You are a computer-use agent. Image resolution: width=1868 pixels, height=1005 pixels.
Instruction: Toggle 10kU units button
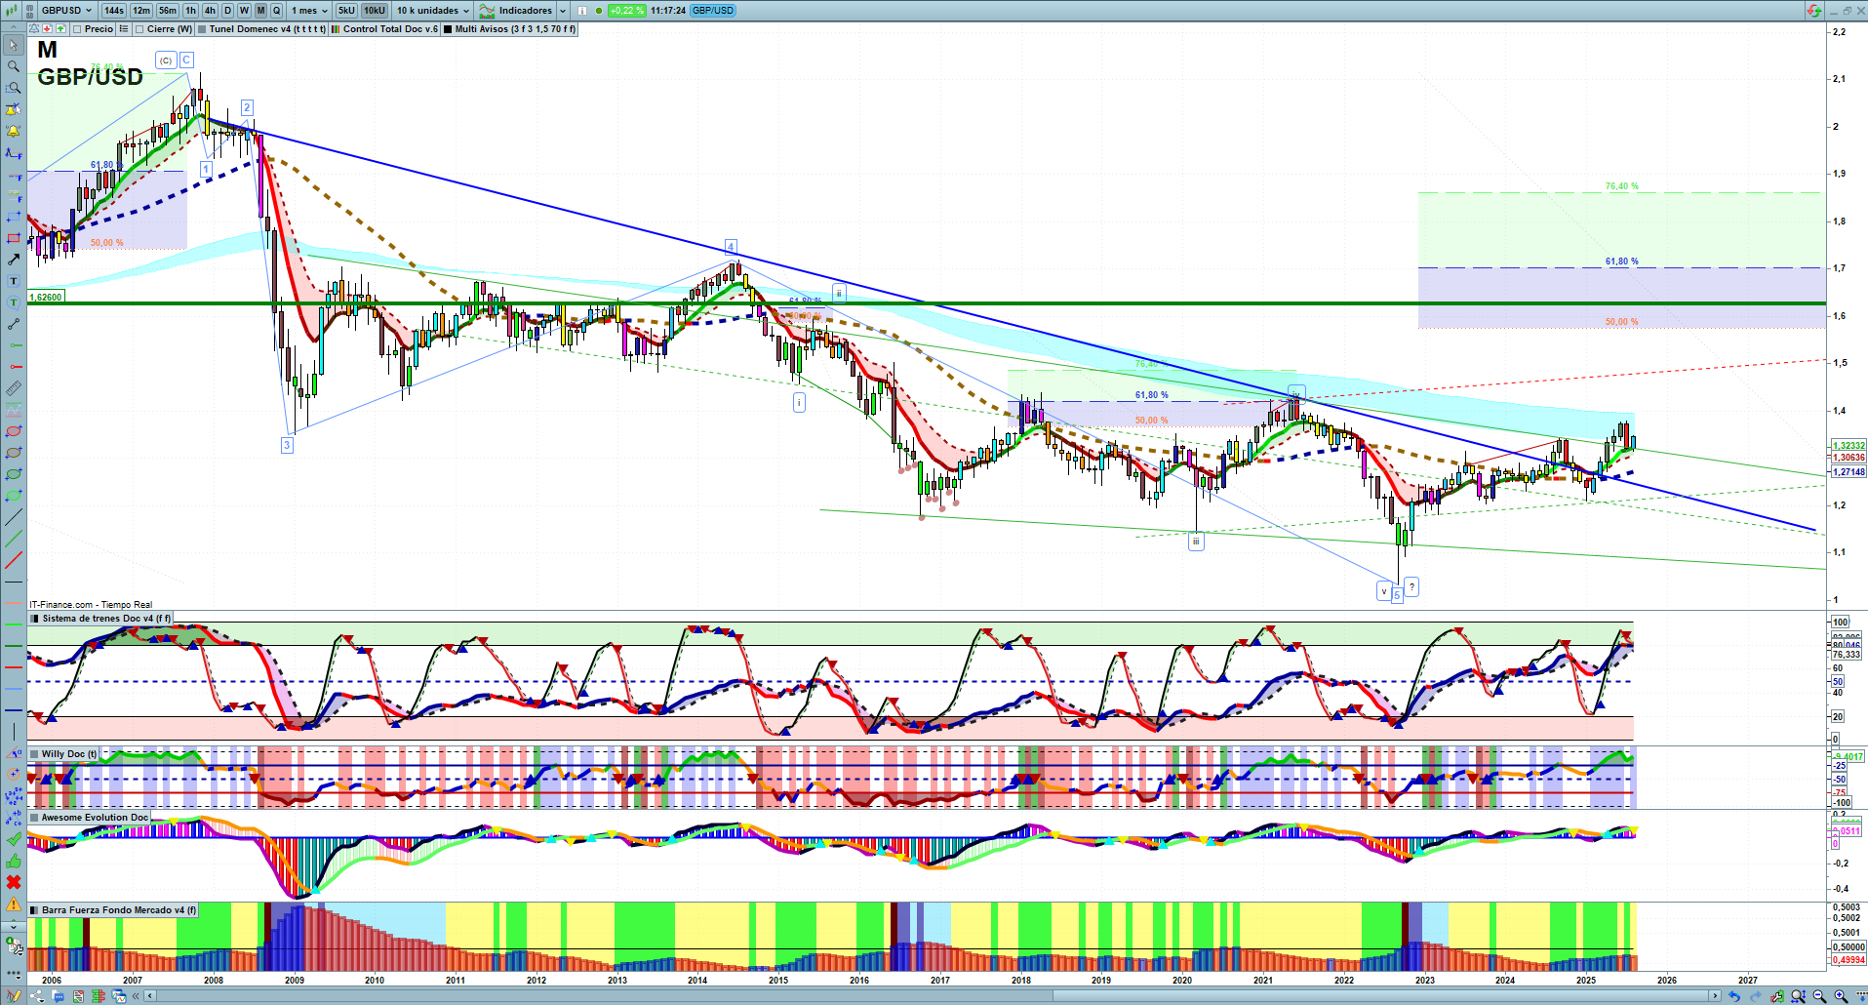pos(375,11)
